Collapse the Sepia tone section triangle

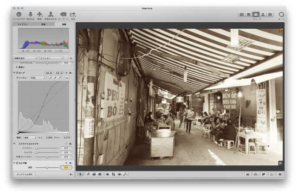tap(14, 163)
